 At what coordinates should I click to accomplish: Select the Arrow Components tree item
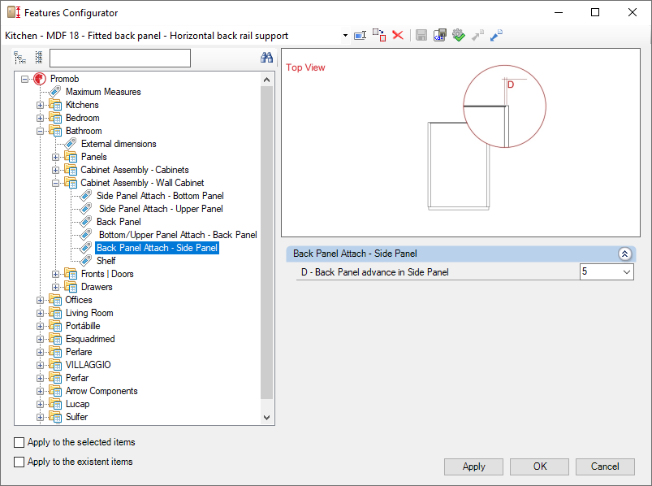[x=101, y=391]
